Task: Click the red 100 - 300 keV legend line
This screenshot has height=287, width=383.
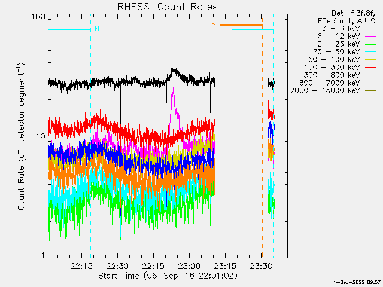Action: click(x=370, y=68)
